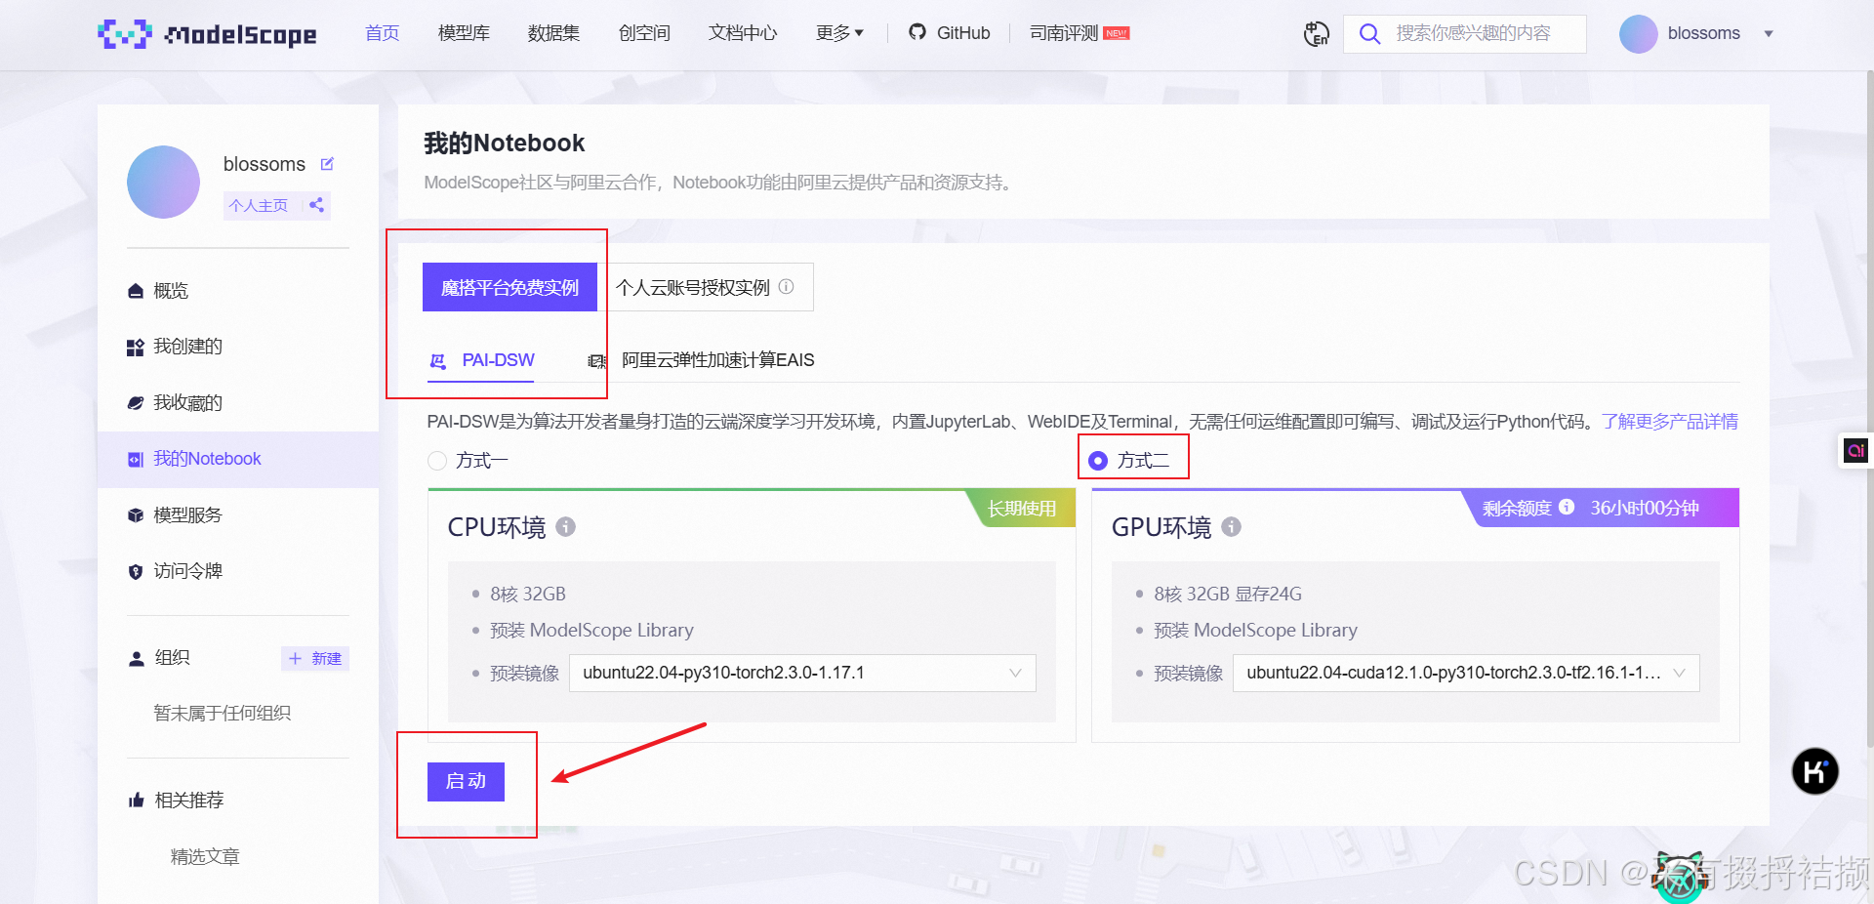
Task: Click the 新建 organization button
Action: coord(315,659)
